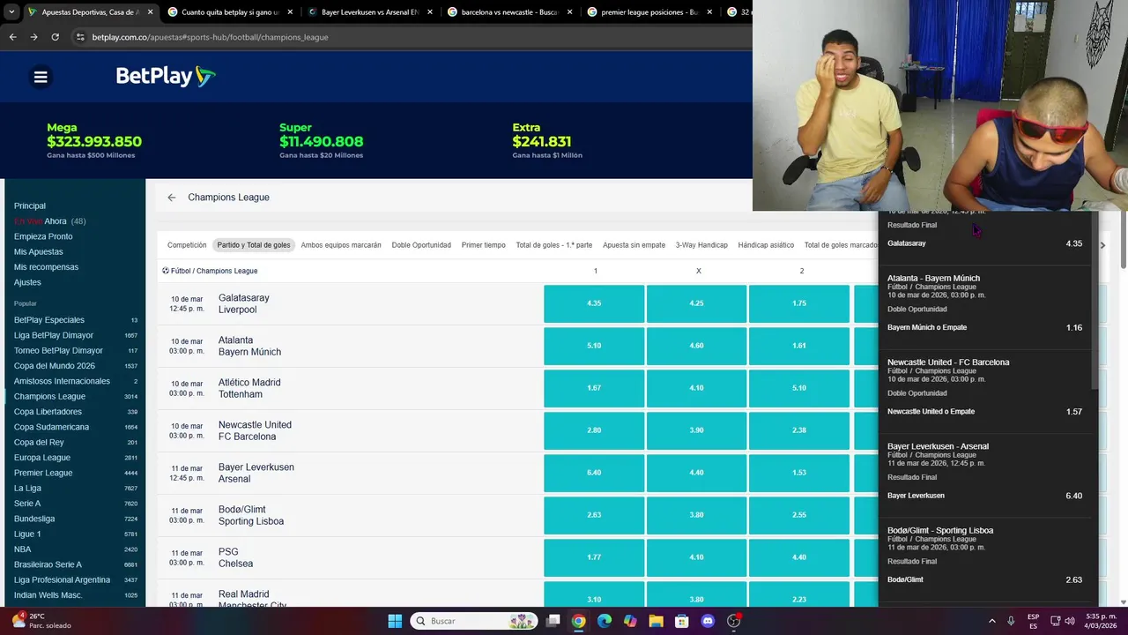The image size is (1128, 635).
Task: Close the Apuestas Deportivas browser tab
Action: (x=149, y=12)
